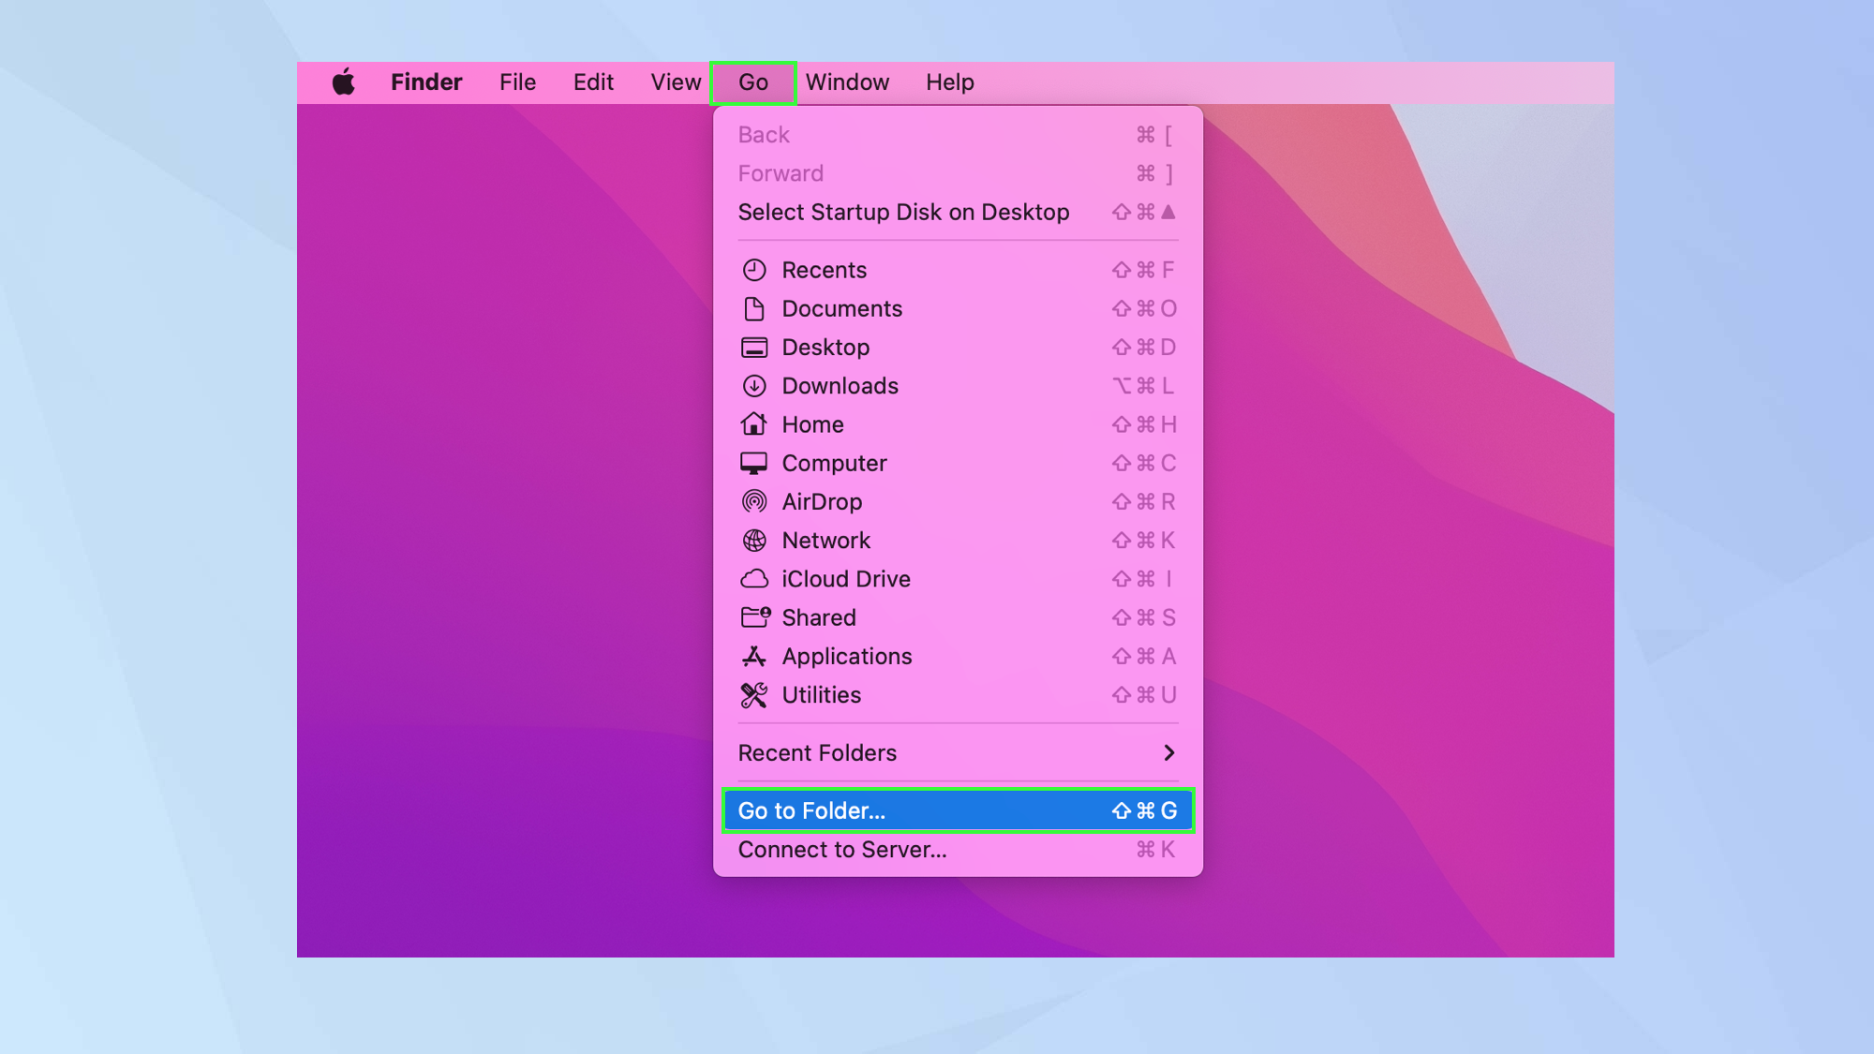The image size is (1874, 1054).
Task: Choose Network from the Go menu
Action: tap(958, 541)
